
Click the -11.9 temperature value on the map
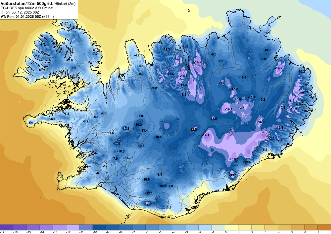(183, 85)
